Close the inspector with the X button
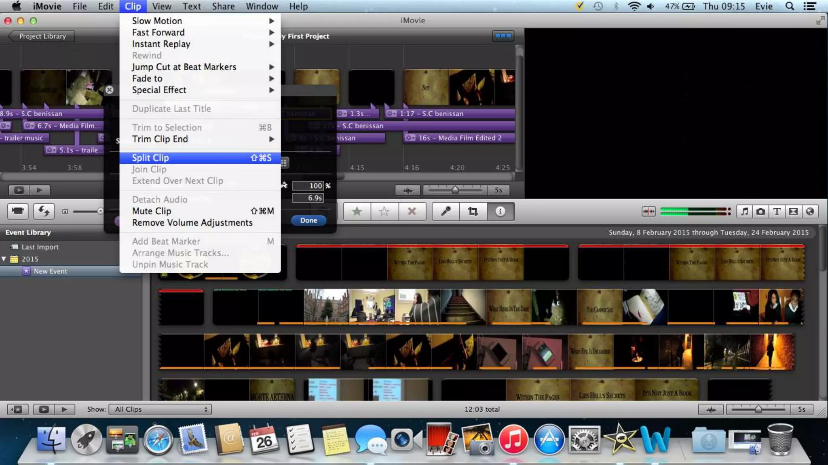The height and width of the screenshot is (465, 828). (110, 90)
